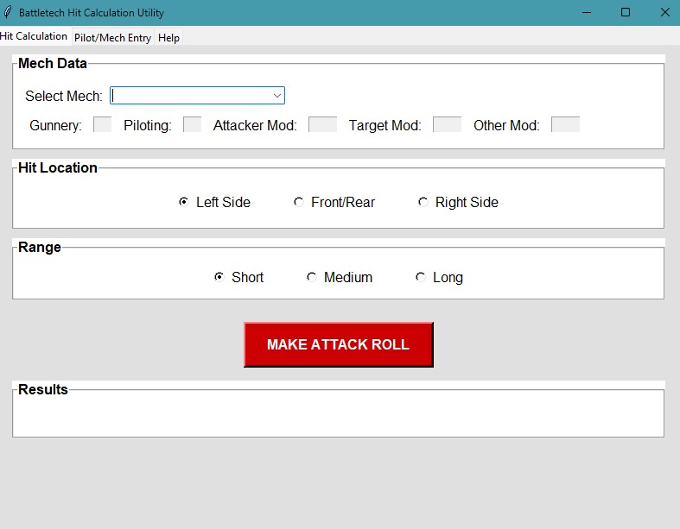Maximize the Battletech utility window
This screenshot has width=680, height=529.
click(626, 13)
